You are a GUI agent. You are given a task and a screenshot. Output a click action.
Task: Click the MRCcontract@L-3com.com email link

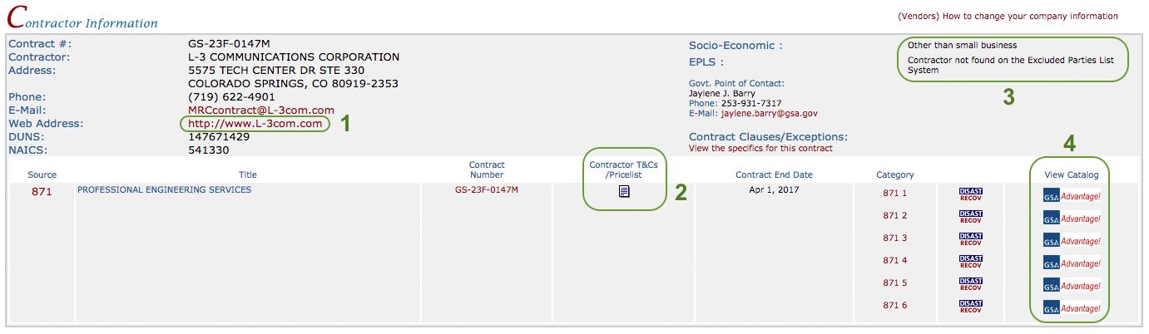coord(261,111)
